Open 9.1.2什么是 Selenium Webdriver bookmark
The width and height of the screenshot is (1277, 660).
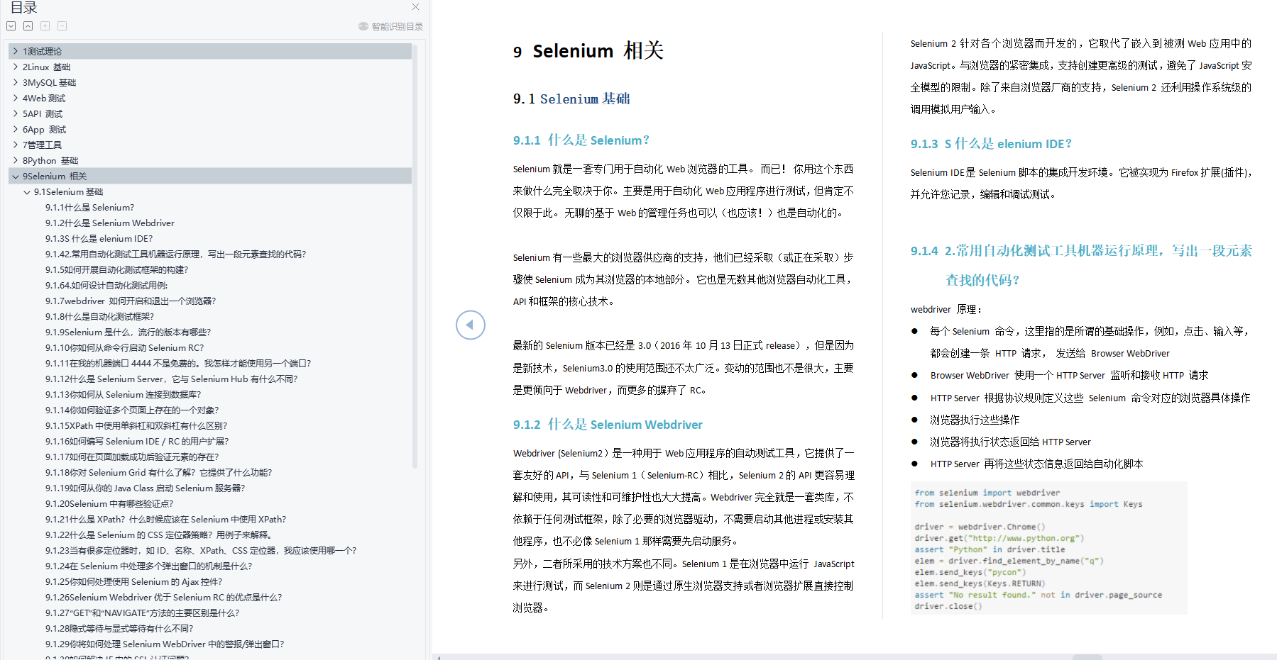click(x=110, y=223)
